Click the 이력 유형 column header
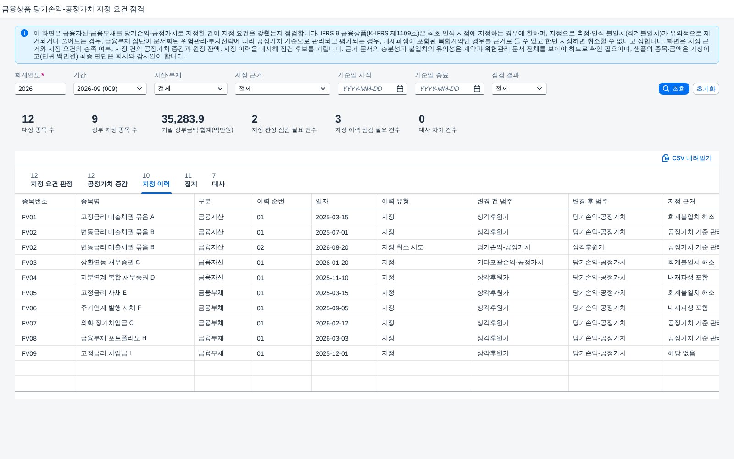734x459 pixels. (426, 202)
